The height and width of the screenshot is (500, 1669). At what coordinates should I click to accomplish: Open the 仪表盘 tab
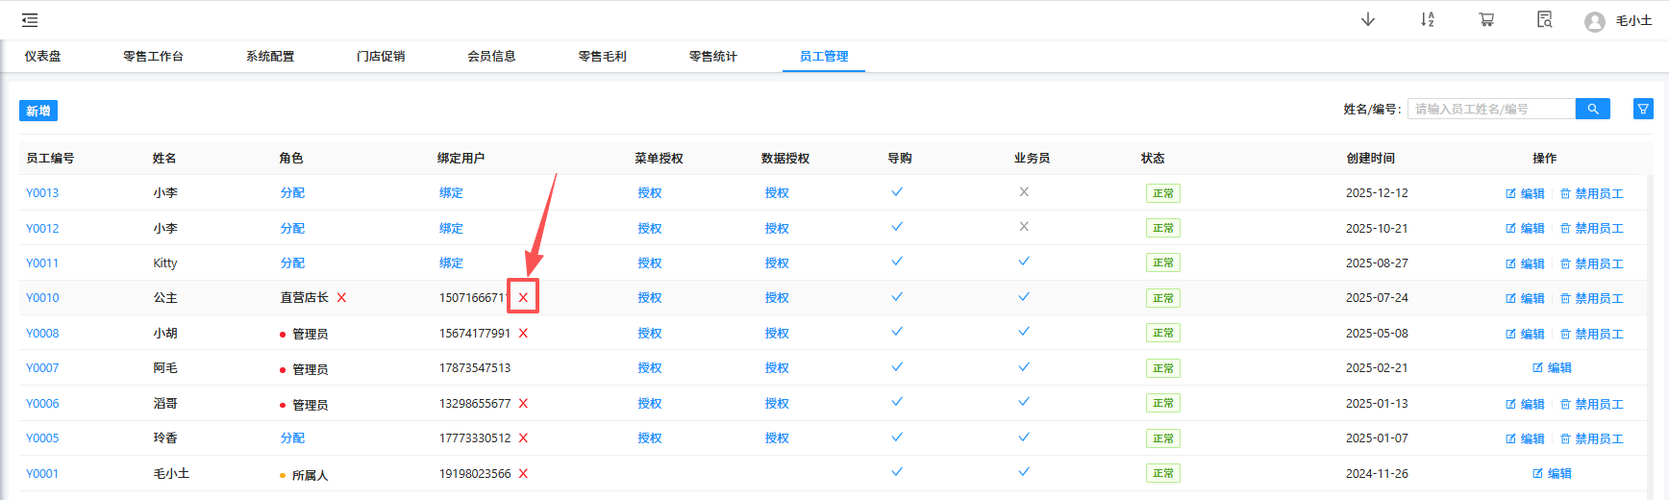(42, 56)
